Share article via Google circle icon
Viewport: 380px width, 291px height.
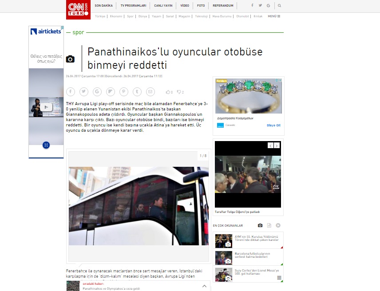click(97, 91)
